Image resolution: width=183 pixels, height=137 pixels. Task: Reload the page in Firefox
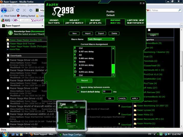(18, 10)
